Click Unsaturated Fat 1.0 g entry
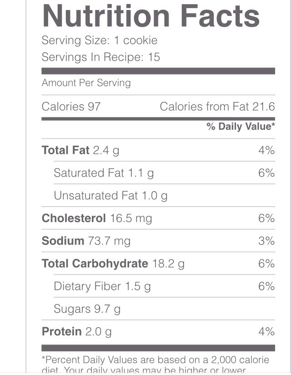 click(110, 196)
